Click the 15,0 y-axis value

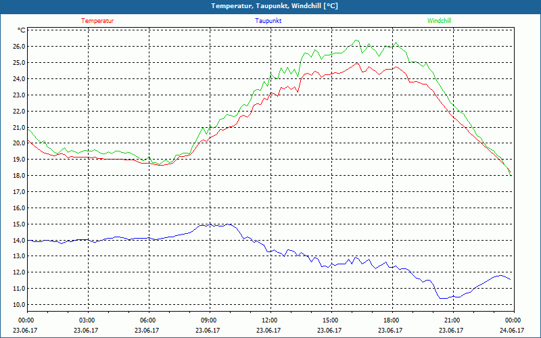pos(20,224)
